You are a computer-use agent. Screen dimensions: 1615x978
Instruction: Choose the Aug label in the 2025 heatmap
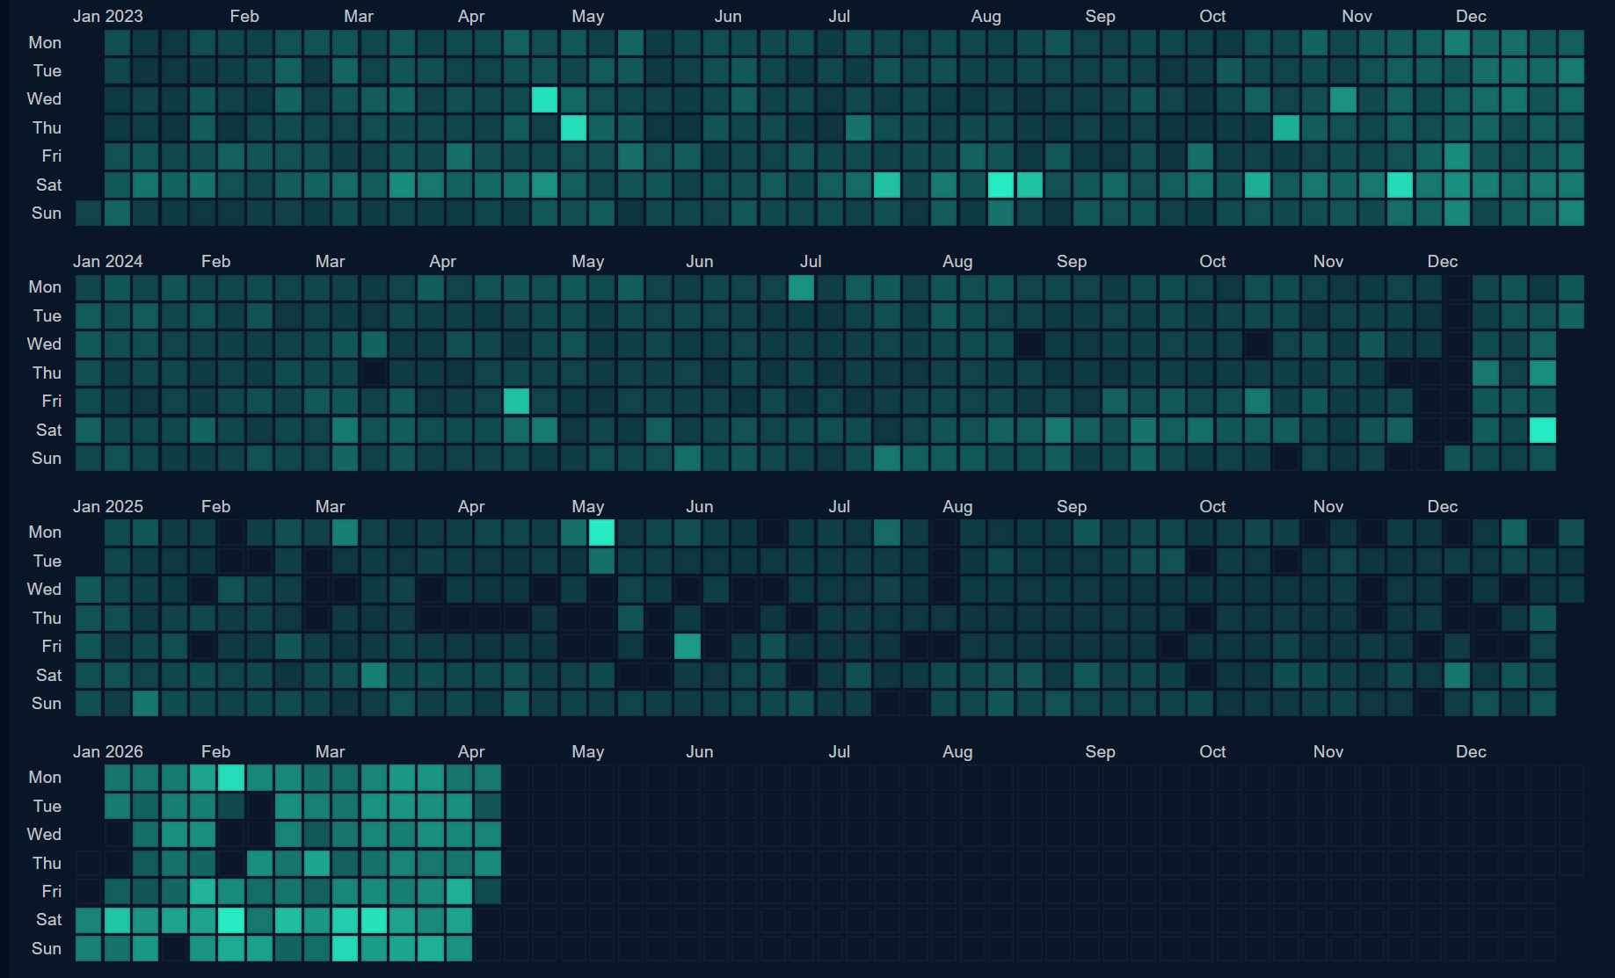(958, 506)
